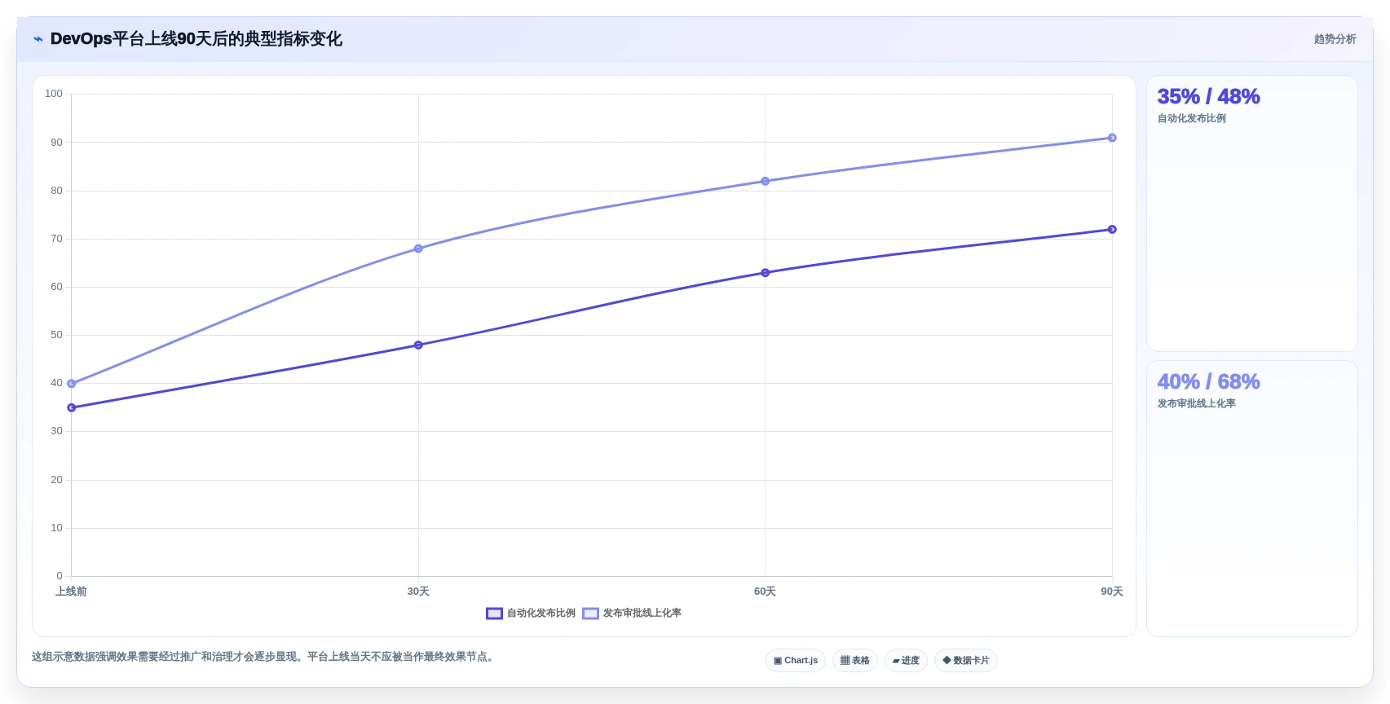Click the 40% / 68% metric value
Viewport: 1390px width, 704px height.
point(1208,382)
